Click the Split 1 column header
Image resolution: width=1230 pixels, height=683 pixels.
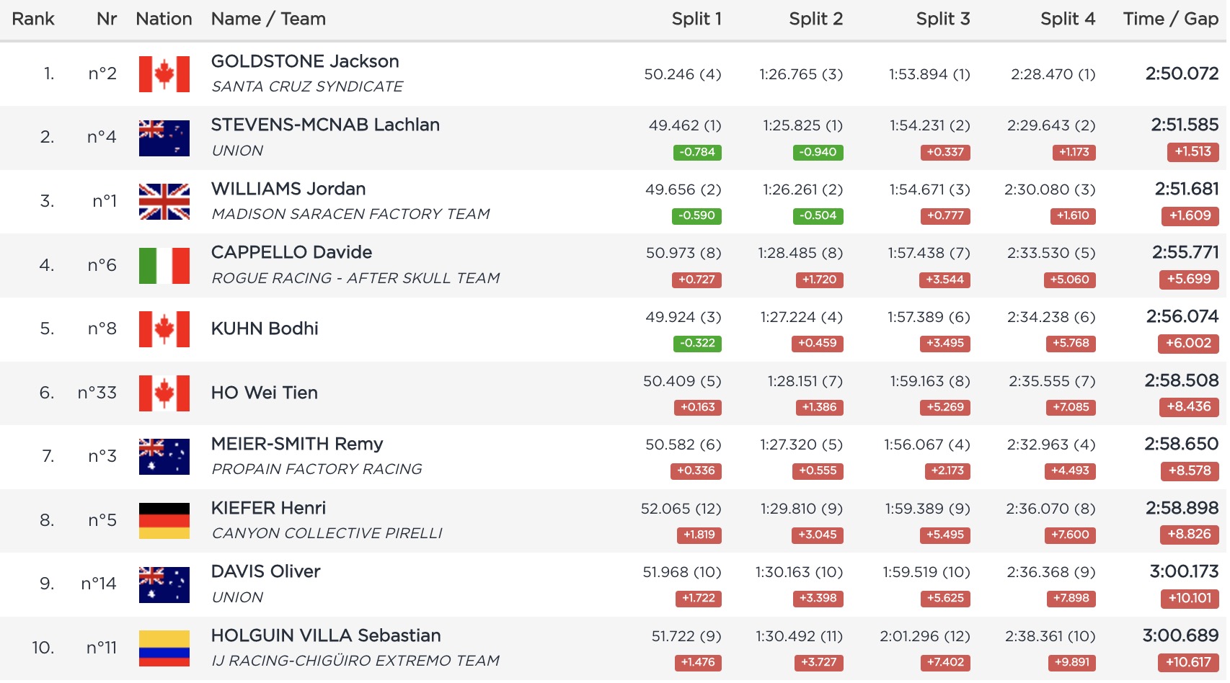[x=696, y=19]
